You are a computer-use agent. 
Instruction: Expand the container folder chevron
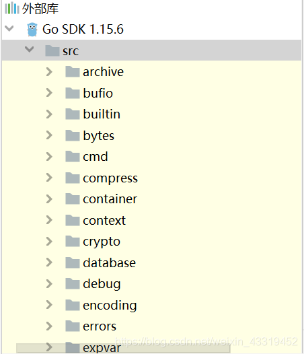point(49,199)
